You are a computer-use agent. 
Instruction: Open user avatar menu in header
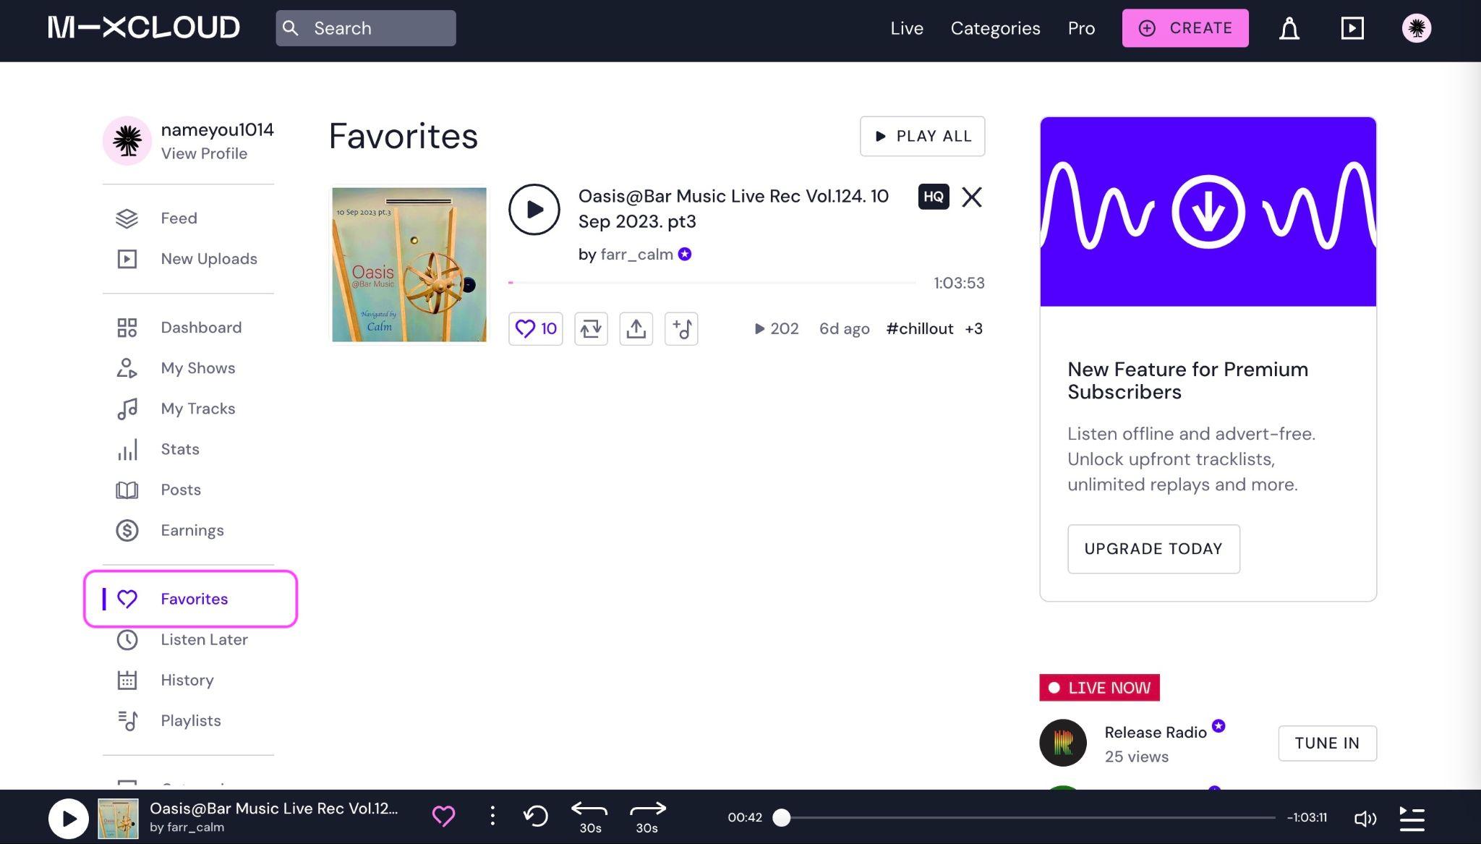(1417, 28)
